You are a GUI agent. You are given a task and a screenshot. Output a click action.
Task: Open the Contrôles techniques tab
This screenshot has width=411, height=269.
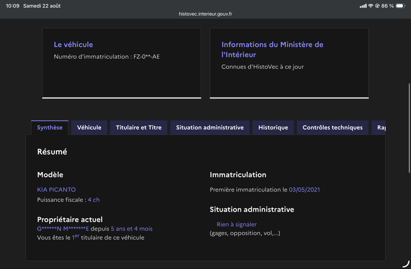[x=332, y=128]
